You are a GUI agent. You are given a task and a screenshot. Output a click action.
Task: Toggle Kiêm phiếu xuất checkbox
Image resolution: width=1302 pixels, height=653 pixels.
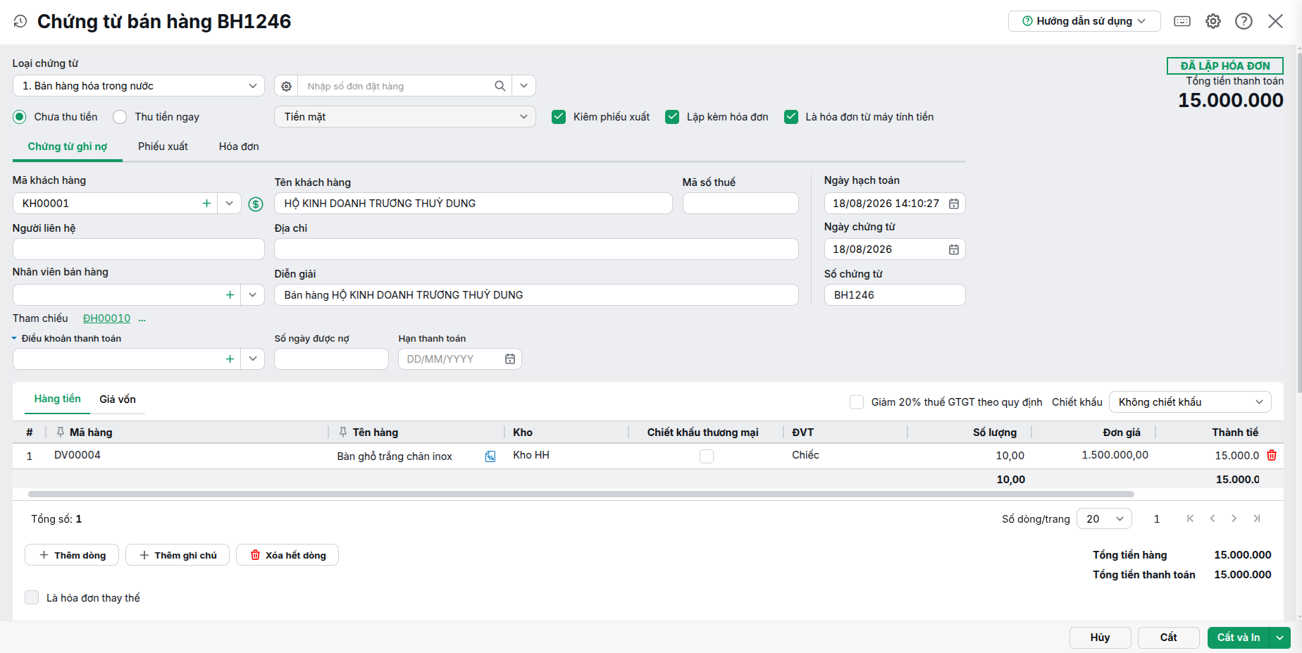point(559,117)
